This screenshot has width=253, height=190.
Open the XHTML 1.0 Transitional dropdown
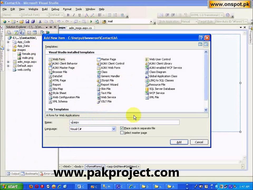pyautogui.click(x=222, y=15)
